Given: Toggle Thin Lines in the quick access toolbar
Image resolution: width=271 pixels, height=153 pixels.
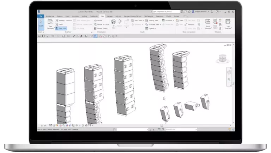Looking at the screenshot, I should (95, 36).
